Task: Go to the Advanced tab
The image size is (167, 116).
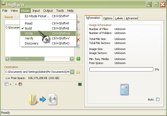Action: [x=131, y=18]
